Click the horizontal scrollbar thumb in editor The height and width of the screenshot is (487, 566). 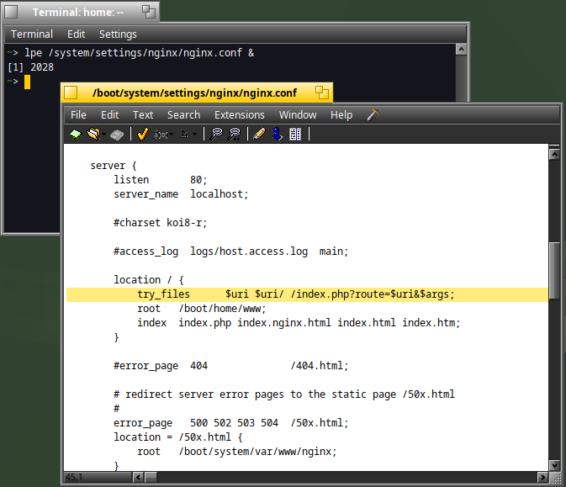coord(151,477)
